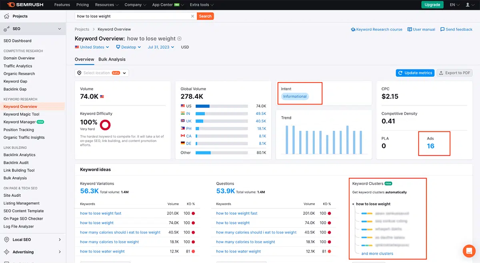480x263 pixels.
Task: Open the United States country dropdown
Action: 92,47
